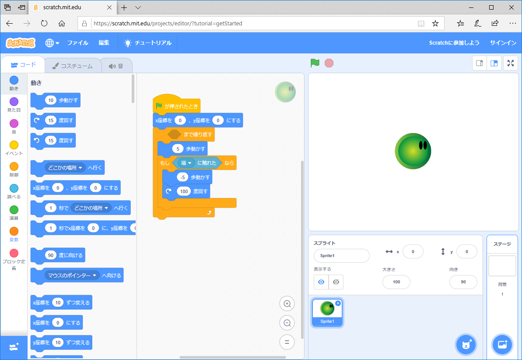Select the 動き block category
Screen dimensions: 522x360
[x=14, y=83]
